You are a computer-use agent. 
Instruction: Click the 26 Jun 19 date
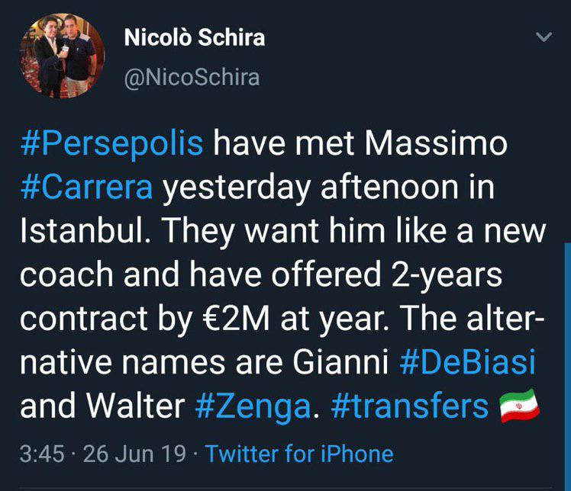134,454
